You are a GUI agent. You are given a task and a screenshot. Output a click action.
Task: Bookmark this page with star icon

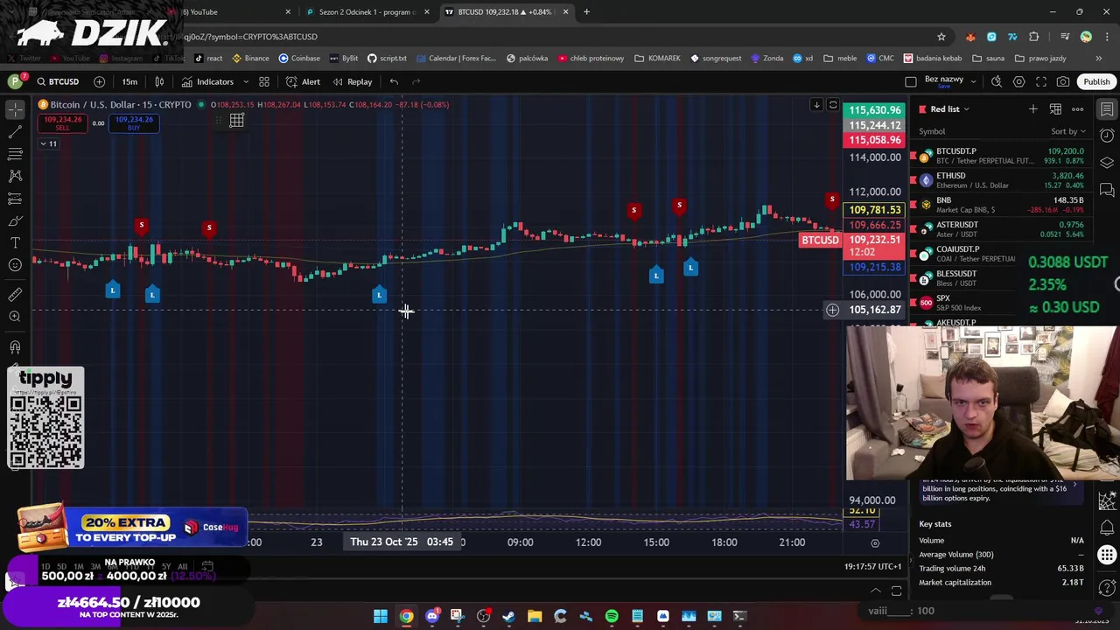(x=941, y=37)
